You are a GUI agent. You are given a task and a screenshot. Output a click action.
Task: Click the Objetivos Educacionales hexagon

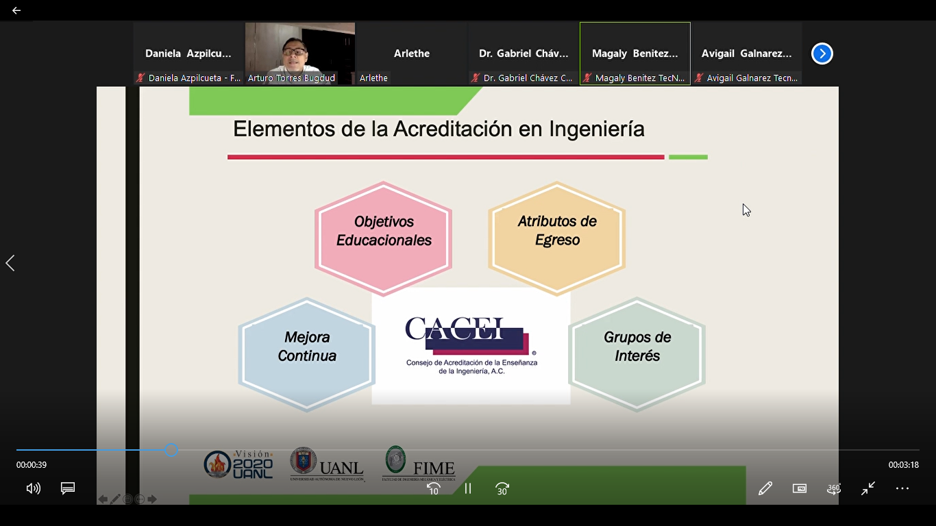tap(384, 238)
